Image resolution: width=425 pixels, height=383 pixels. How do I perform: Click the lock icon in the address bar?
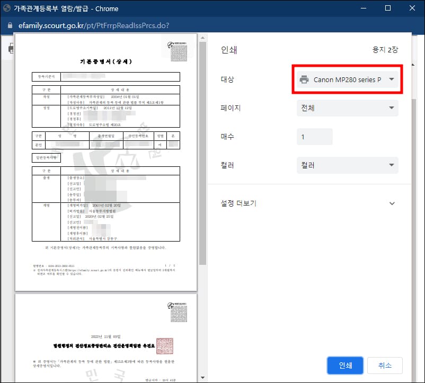point(11,25)
